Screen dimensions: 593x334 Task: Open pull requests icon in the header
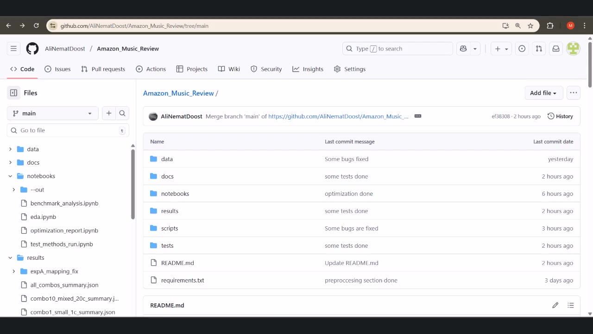coord(539,49)
